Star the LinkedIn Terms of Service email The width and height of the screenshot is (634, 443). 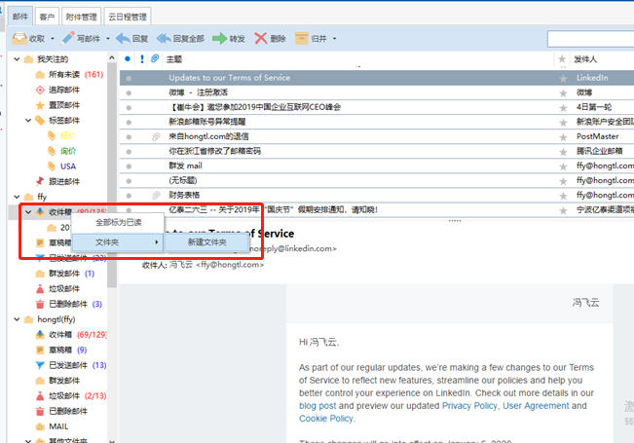click(562, 77)
